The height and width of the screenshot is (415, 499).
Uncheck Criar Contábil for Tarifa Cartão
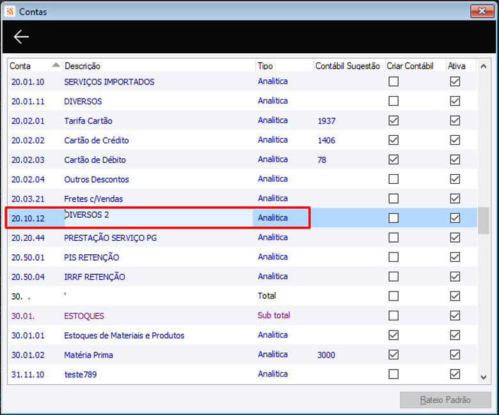pyautogui.click(x=393, y=120)
